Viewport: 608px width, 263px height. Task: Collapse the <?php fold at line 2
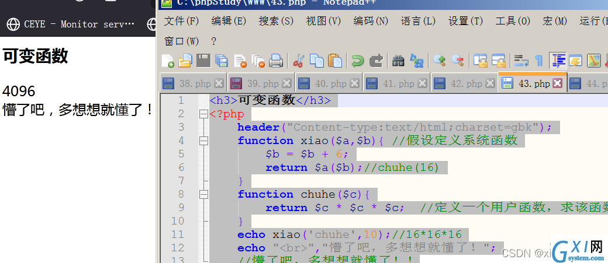click(x=203, y=114)
